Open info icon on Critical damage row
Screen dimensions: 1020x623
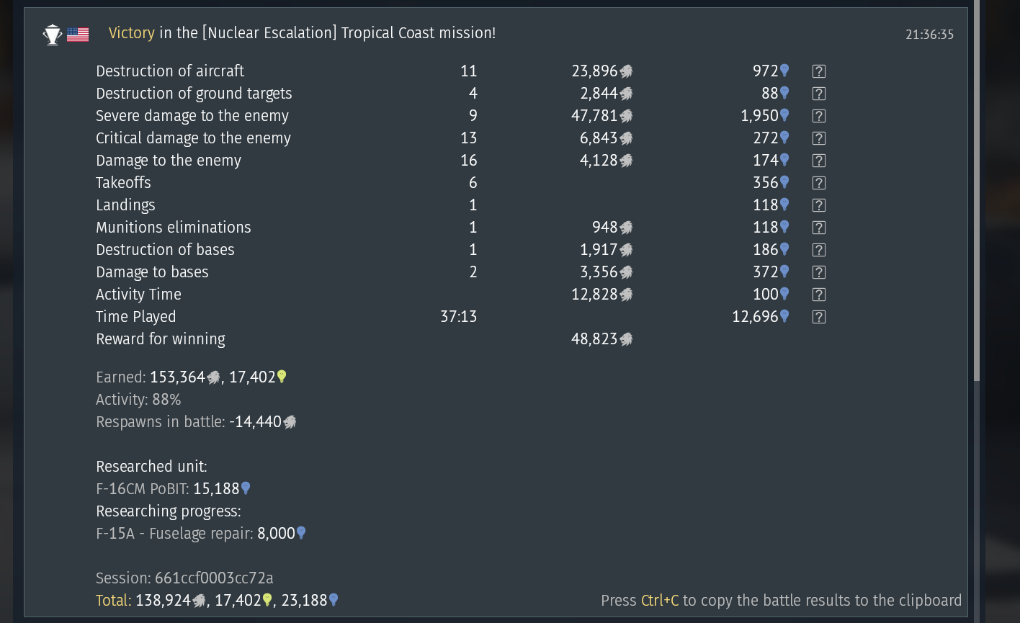pos(818,138)
